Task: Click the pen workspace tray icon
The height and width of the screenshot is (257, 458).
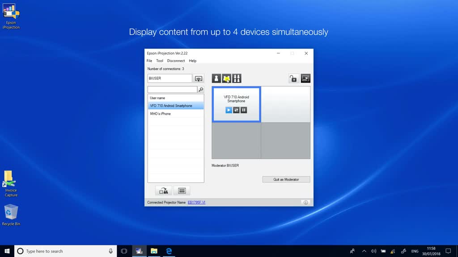Action: tap(403, 251)
